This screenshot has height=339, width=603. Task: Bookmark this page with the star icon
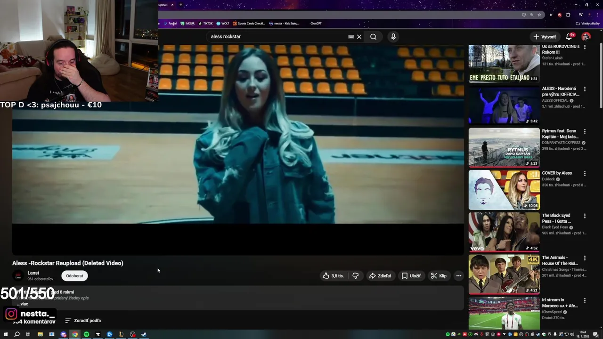pos(539,15)
